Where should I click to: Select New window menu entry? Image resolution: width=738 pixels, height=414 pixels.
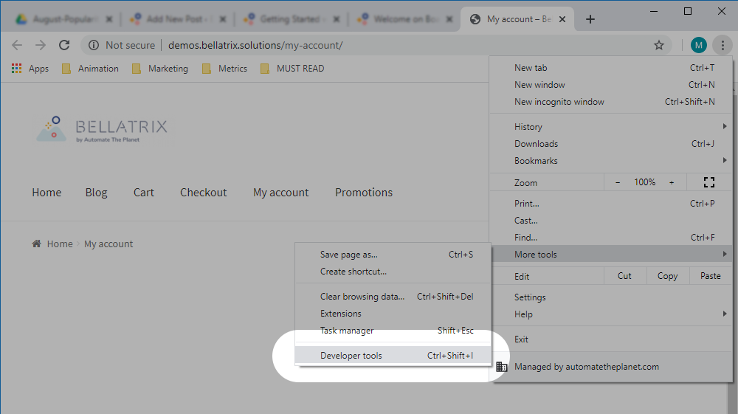click(611, 85)
